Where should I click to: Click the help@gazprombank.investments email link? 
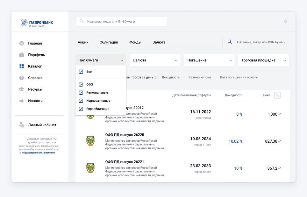tap(39, 153)
